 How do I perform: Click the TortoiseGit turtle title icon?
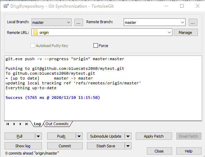coord(6,6)
